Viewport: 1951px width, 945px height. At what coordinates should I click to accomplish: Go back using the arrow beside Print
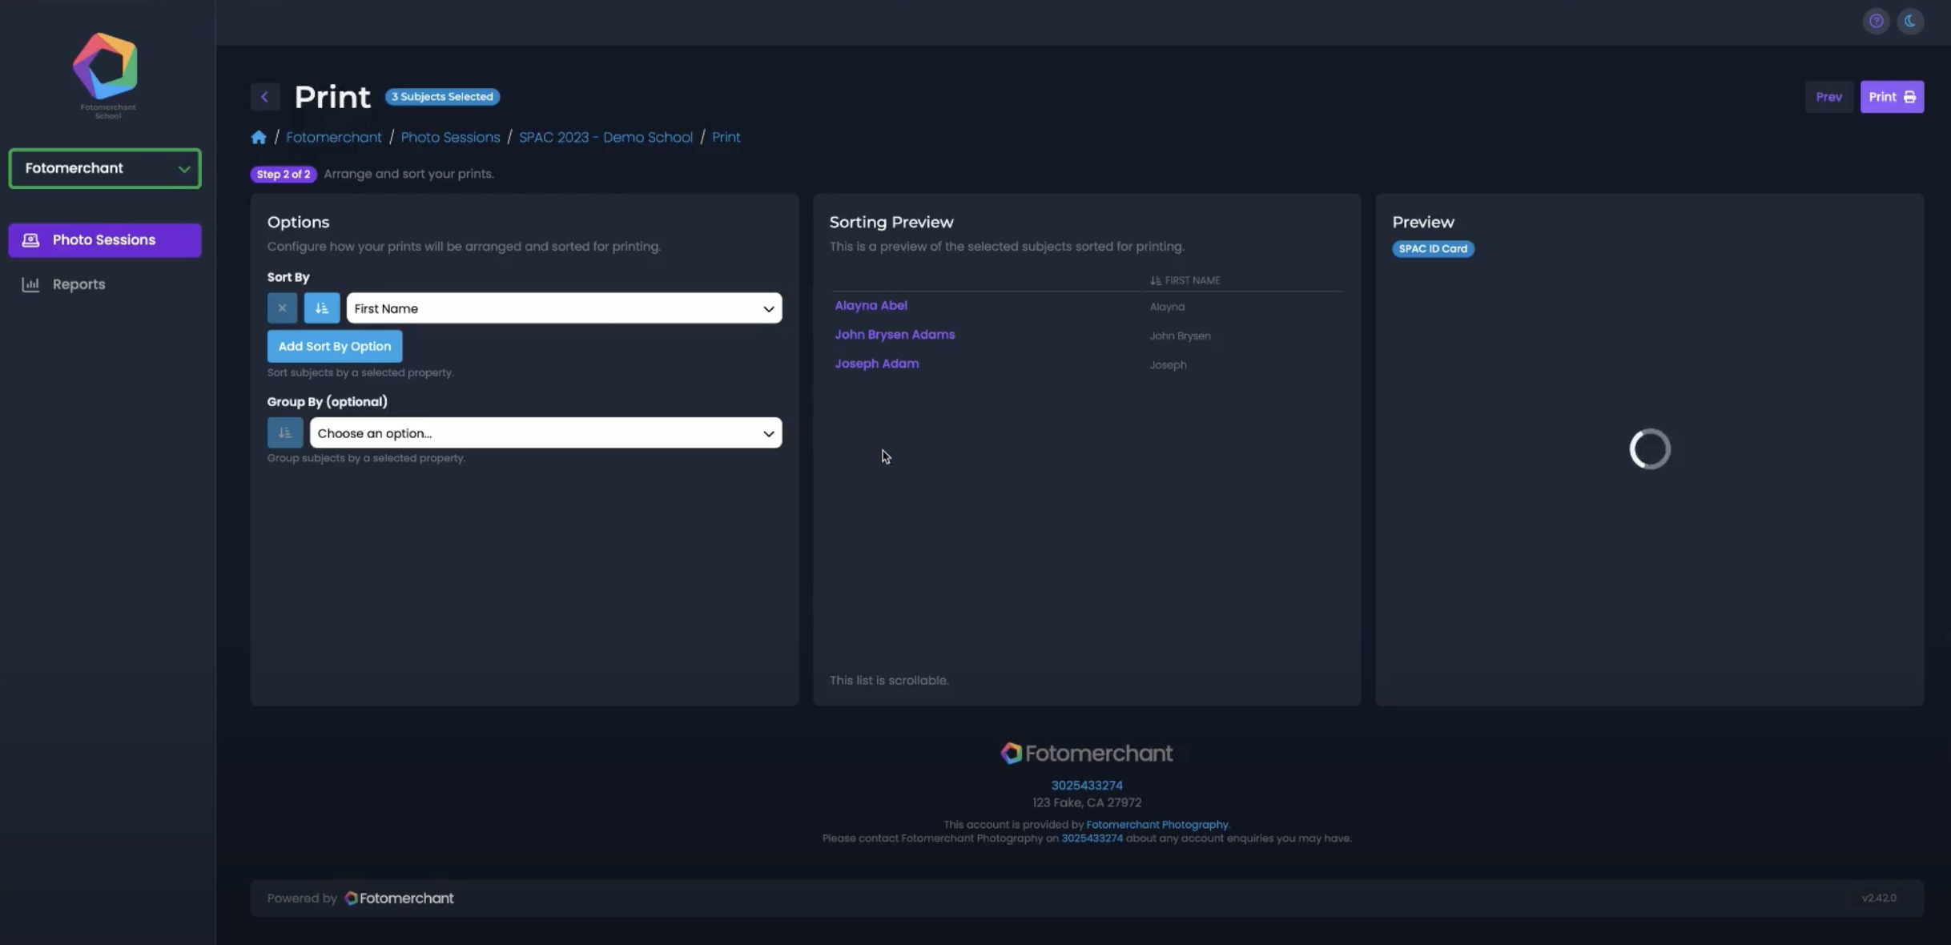pos(264,97)
